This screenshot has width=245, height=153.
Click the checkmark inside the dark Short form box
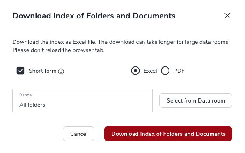21,71
